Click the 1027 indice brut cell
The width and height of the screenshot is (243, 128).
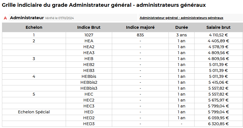(x=89, y=35)
